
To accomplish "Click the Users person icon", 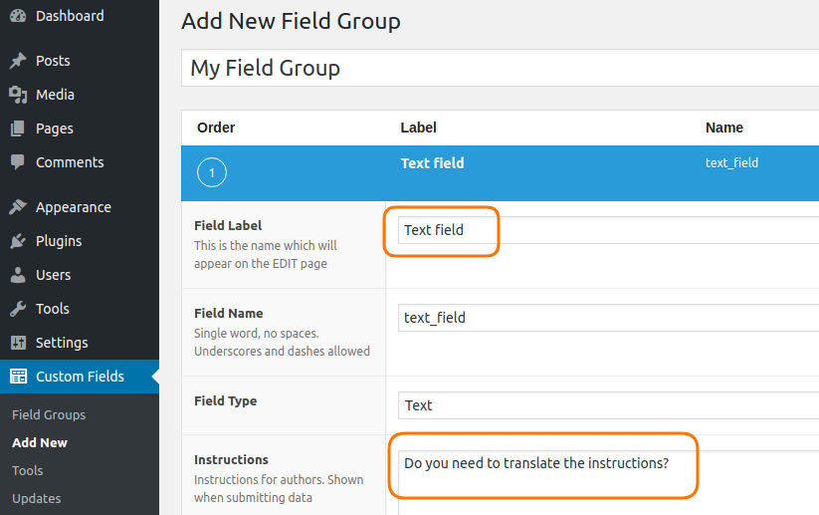I will coord(18,275).
